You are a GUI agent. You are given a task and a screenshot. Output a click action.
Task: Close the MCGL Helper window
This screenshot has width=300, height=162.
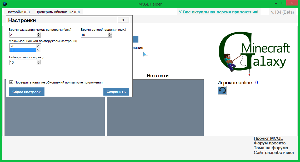pyautogui.click(x=292, y=3)
